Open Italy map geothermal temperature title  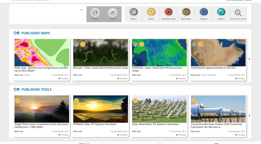pyautogui.click(x=41, y=69)
